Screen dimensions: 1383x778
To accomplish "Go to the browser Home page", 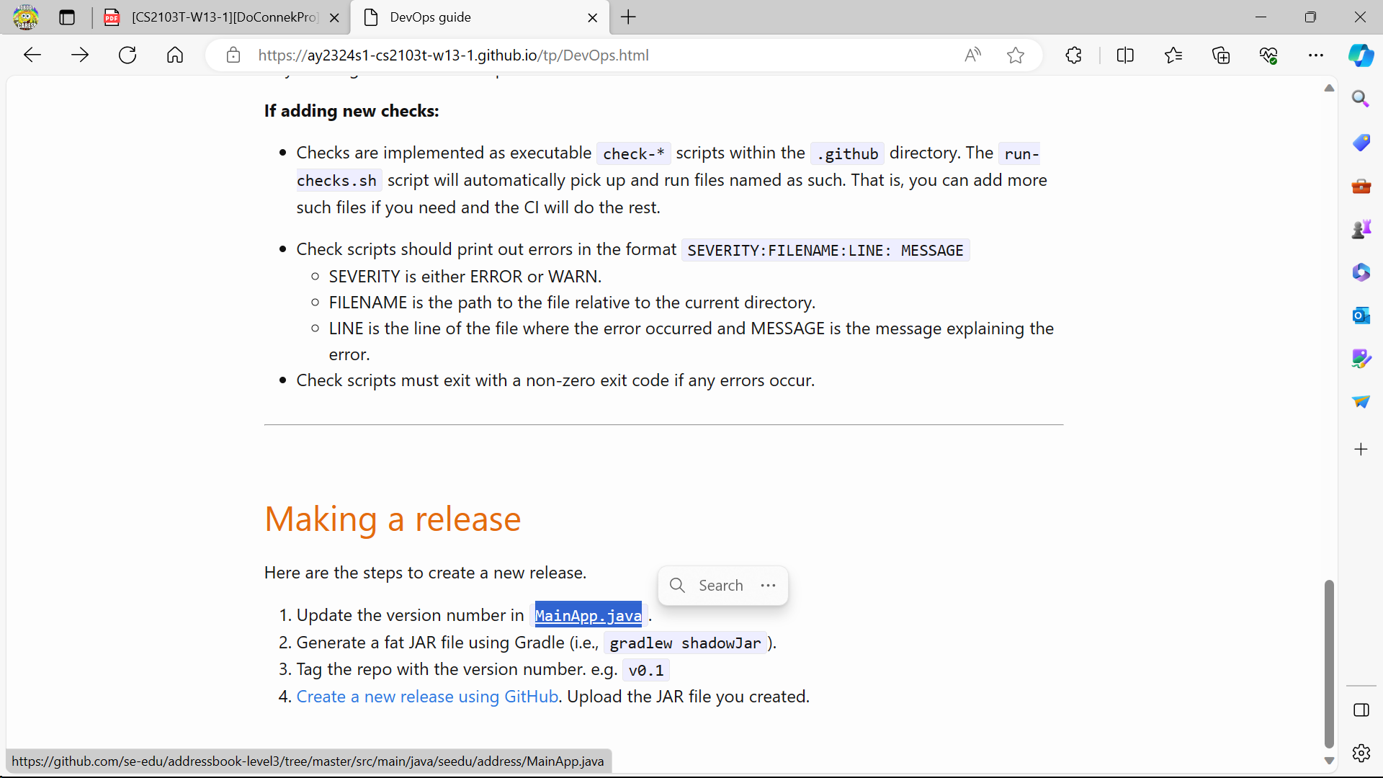I will (175, 55).
